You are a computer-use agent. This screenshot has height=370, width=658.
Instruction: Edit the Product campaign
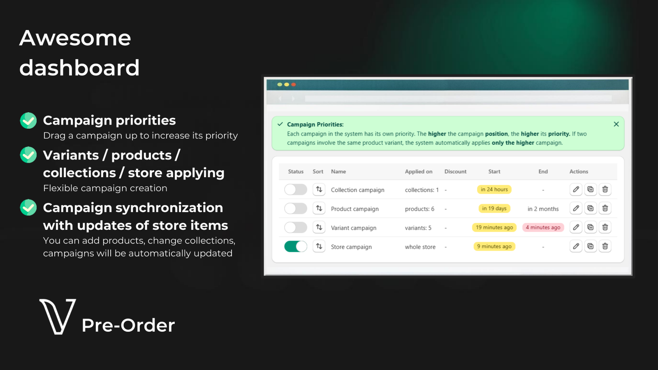[576, 208]
